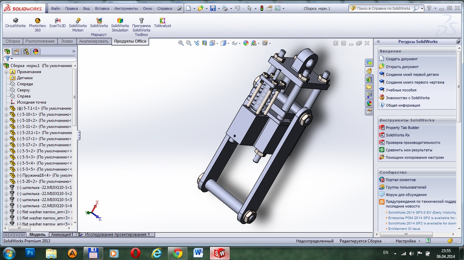464x260 pixels.
Task: Print the document using the printer icon
Action: [x=225, y=8]
